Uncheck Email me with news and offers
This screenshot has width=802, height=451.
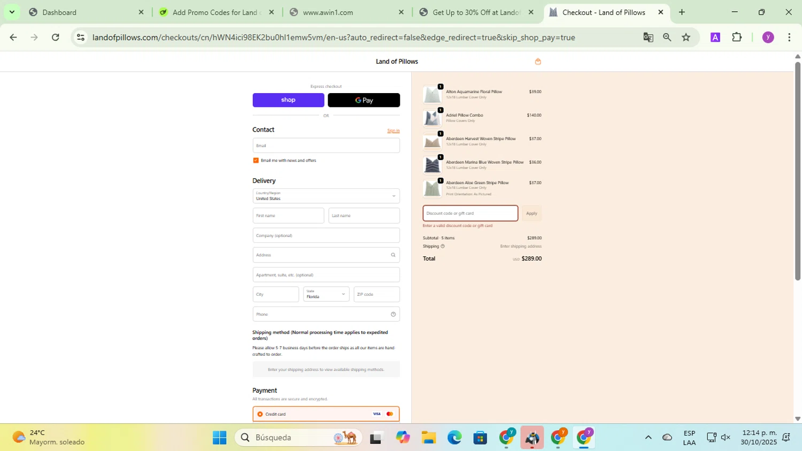click(256, 160)
